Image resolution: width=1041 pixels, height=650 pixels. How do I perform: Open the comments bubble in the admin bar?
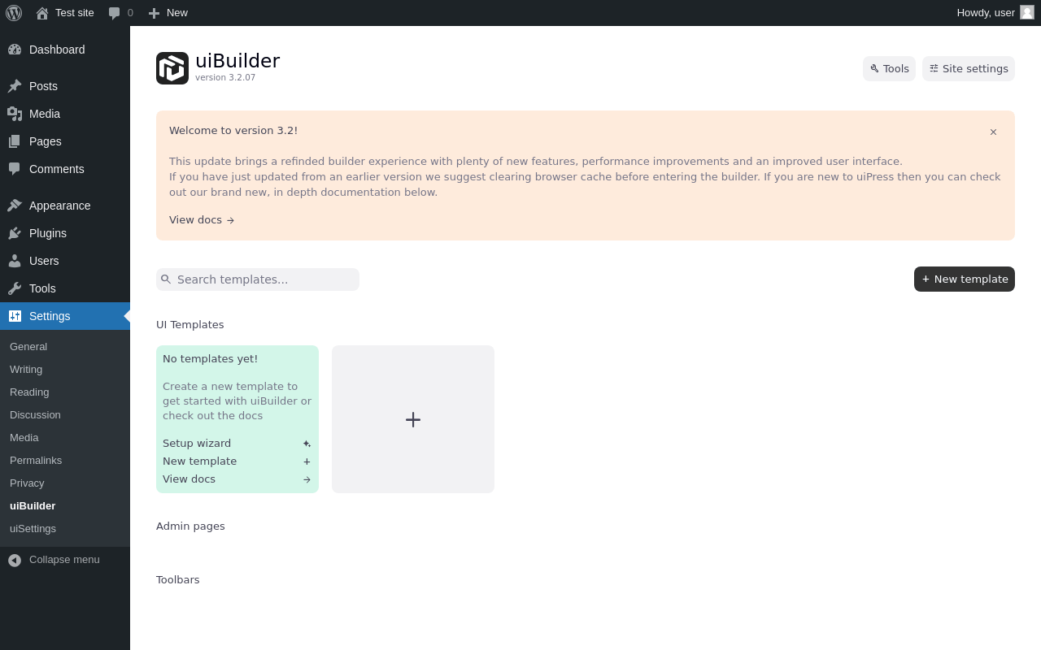click(x=120, y=13)
